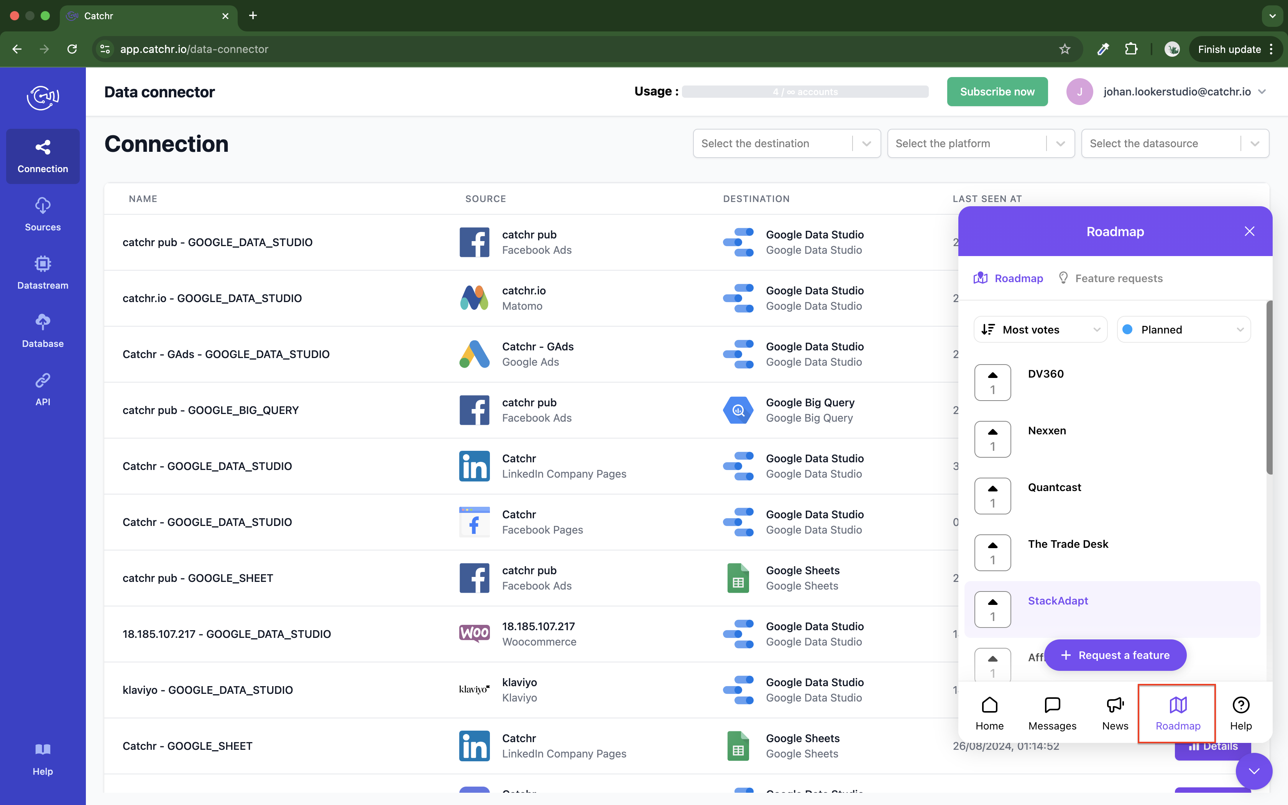Viewport: 1288px width, 805px height.
Task: Upvote The Trade Desk roadmap item
Action: coord(992,553)
